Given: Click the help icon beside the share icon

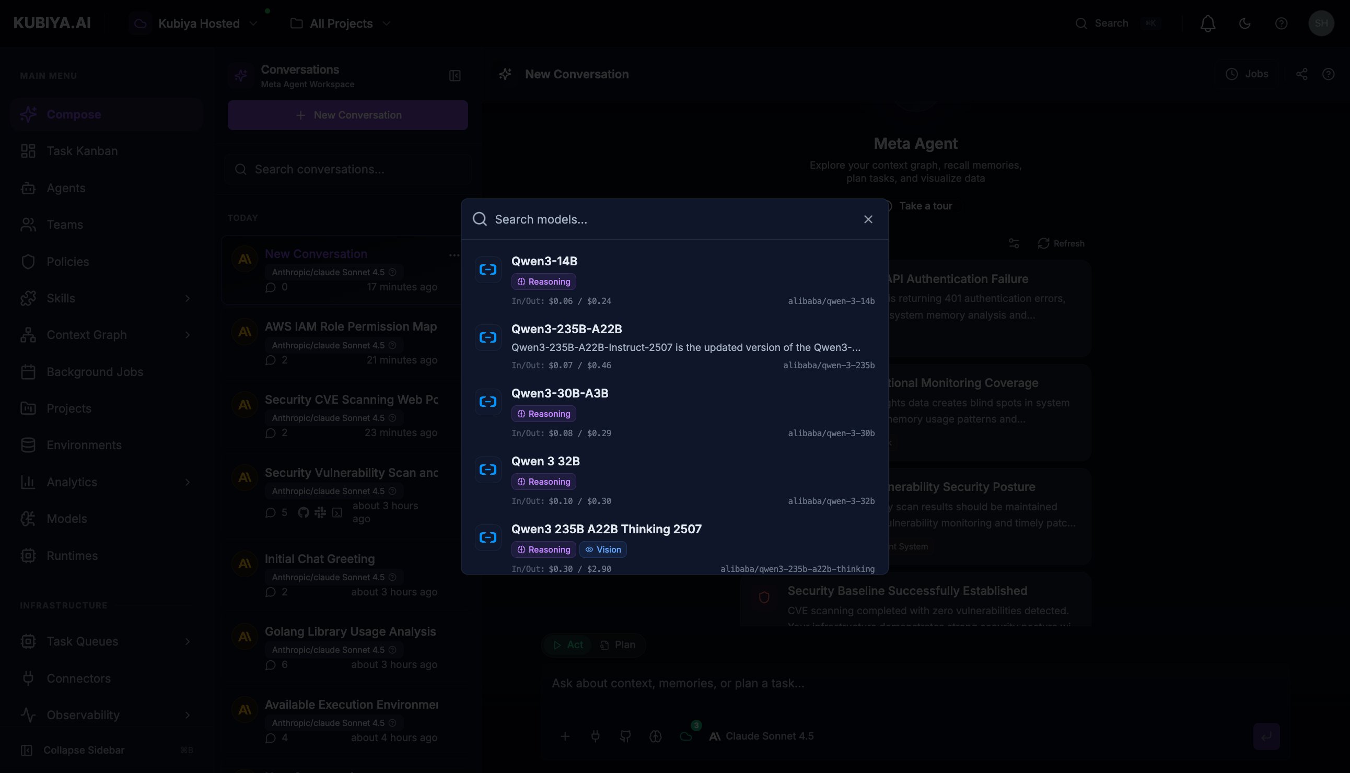Looking at the screenshot, I should [1328, 74].
